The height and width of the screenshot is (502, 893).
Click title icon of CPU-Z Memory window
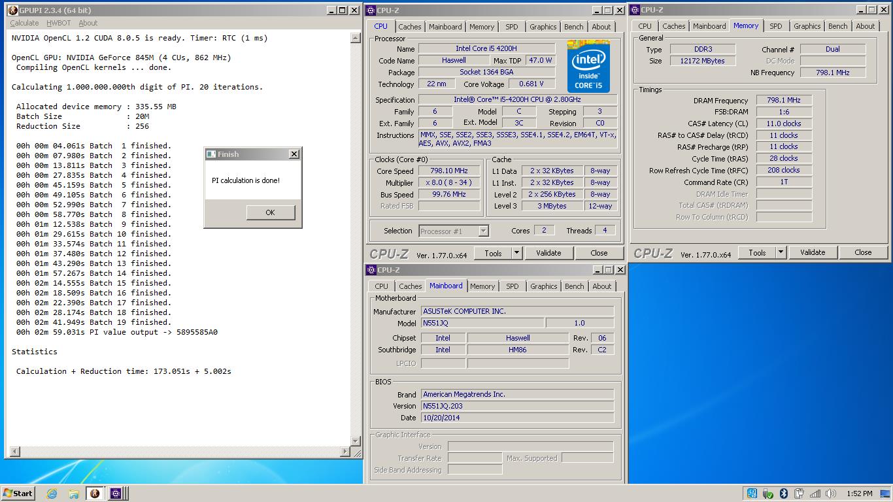click(635, 10)
